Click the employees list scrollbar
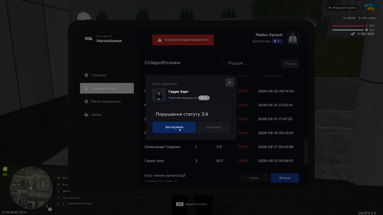383x215 pixels. click(x=306, y=151)
